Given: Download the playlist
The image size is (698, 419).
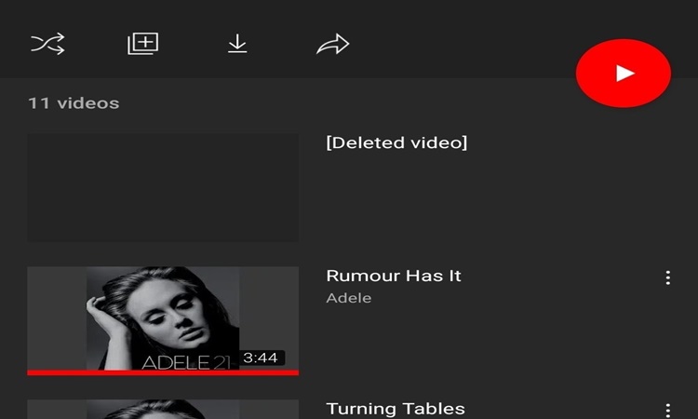Looking at the screenshot, I should 237,44.
